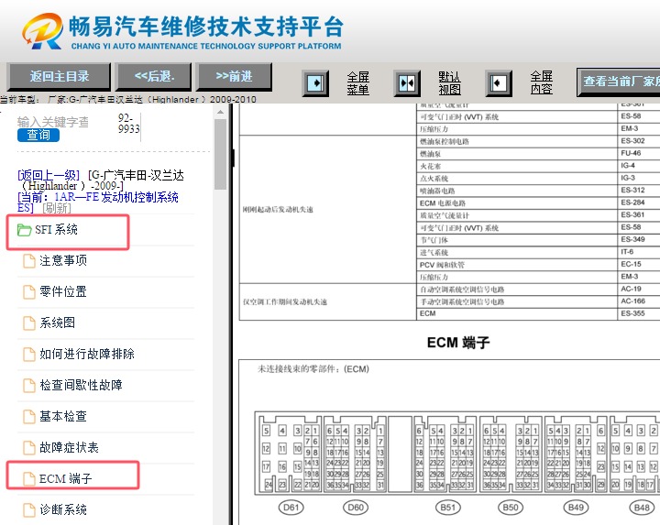Click the document icon beside 注意事项

(29, 261)
